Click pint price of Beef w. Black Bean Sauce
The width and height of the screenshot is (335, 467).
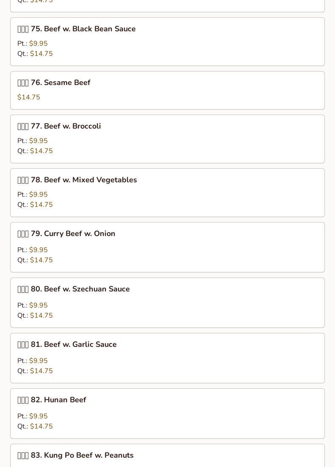click(38, 43)
